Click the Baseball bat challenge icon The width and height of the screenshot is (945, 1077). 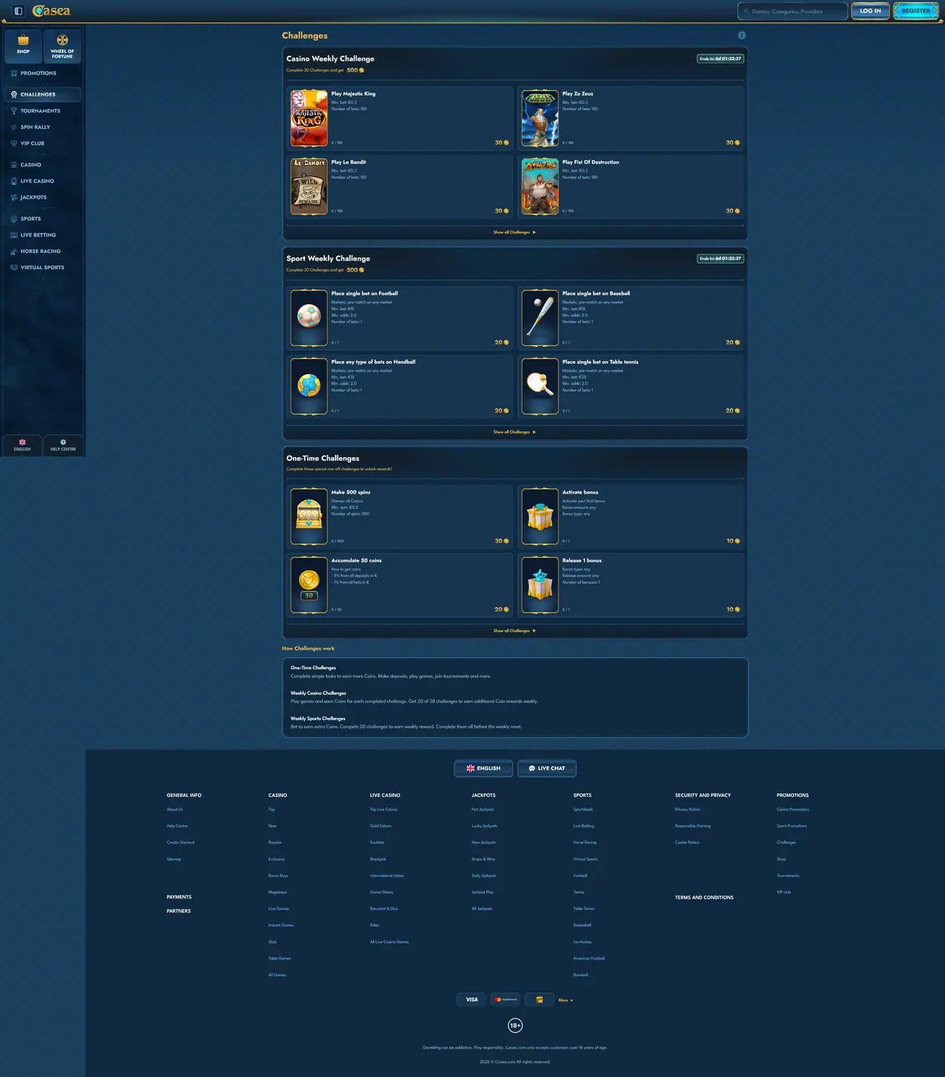(x=540, y=317)
